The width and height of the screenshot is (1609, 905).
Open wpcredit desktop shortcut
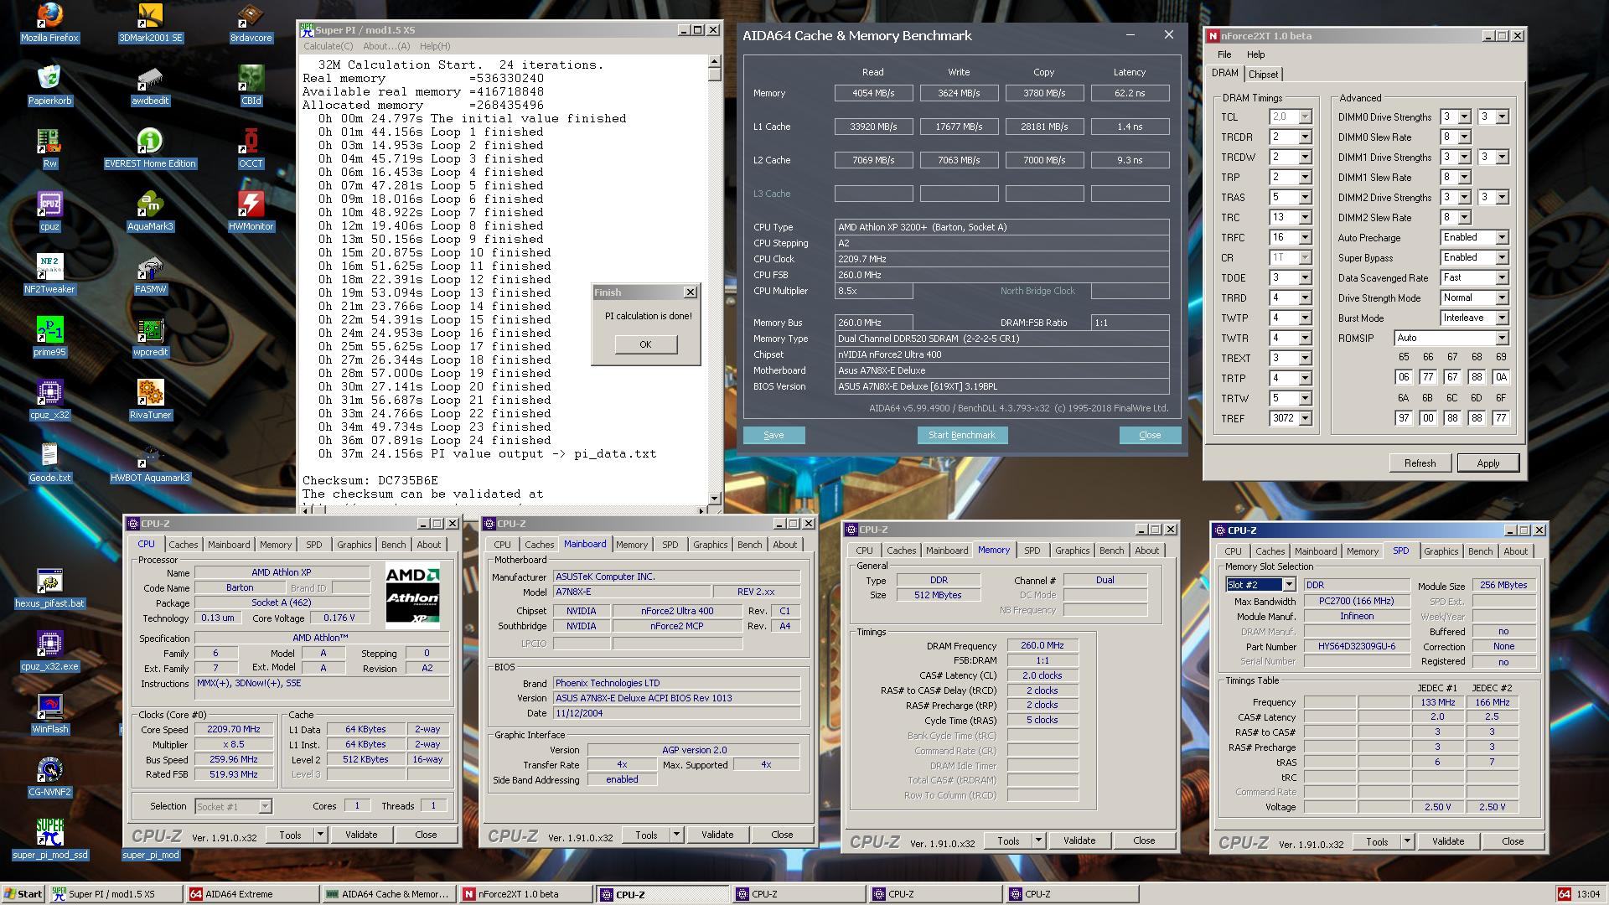[150, 337]
